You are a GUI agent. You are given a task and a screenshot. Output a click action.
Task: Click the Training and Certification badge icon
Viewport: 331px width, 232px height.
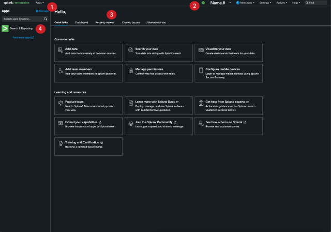coord(61,143)
